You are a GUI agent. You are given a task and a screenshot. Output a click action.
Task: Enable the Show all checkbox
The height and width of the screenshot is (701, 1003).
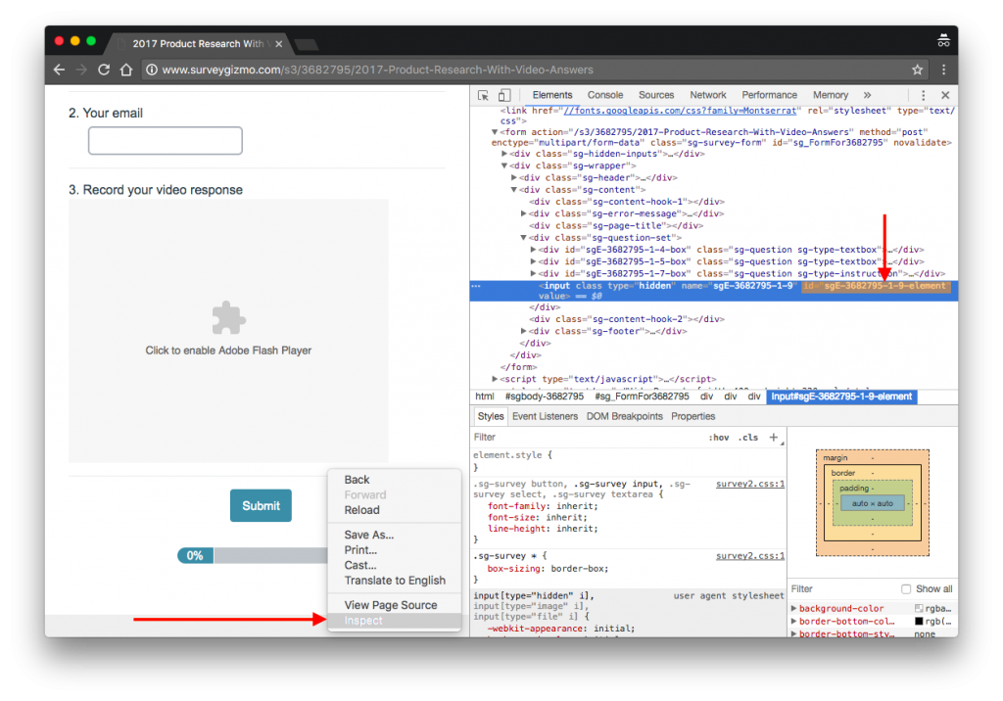tap(906, 589)
